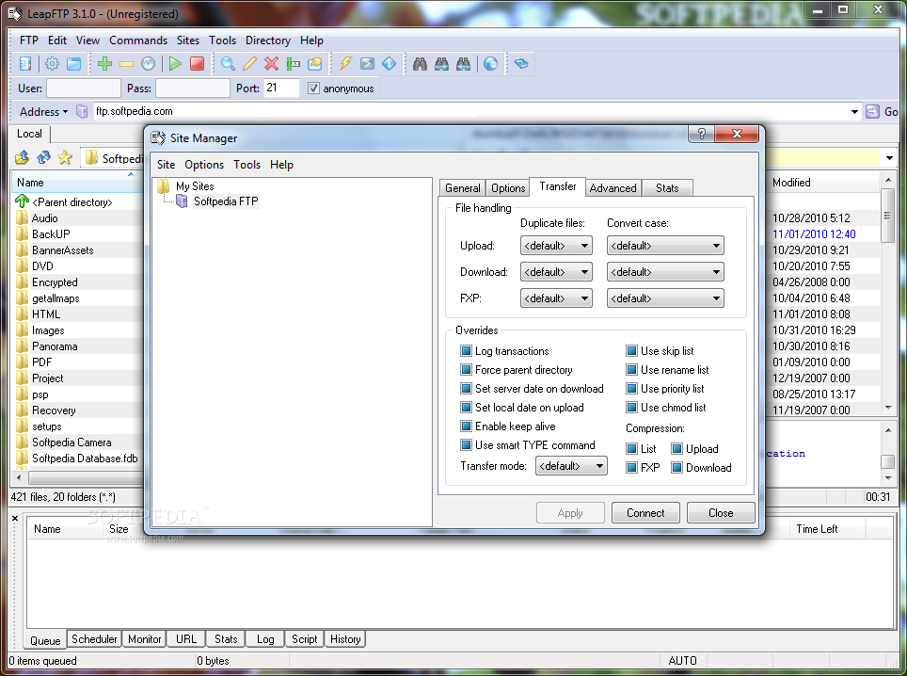The width and height of the screenshot is (907, 676).
Task: Toggle Log transactions checkbox
Action: pyautogui.click(x=467, y=351)
